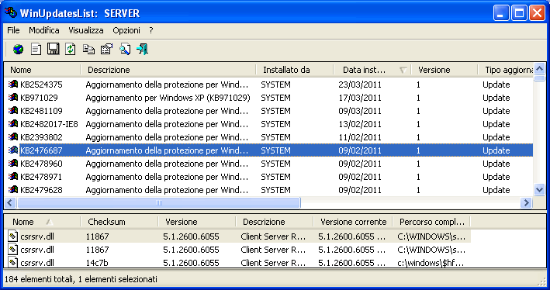Refresh the updates list via toolbar icon
The height and width of the screenshot is (290, 550).
point(71,49)
